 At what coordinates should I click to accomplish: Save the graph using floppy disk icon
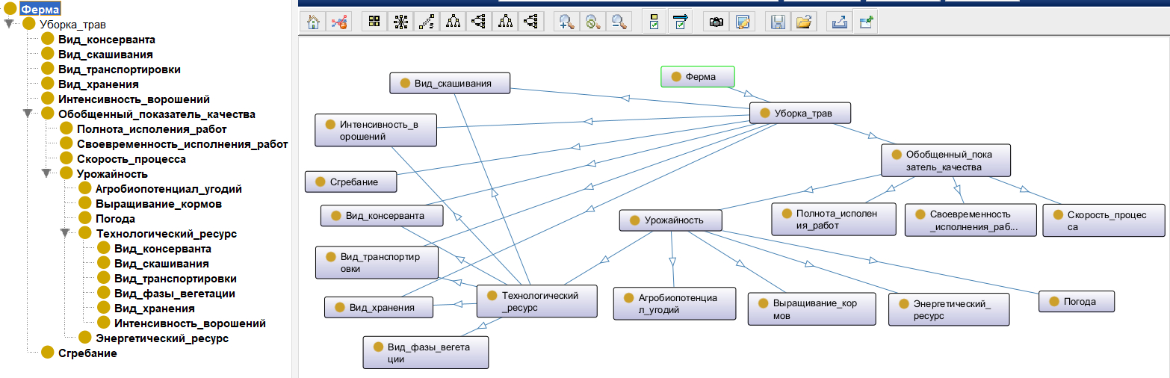coord(778,22)
